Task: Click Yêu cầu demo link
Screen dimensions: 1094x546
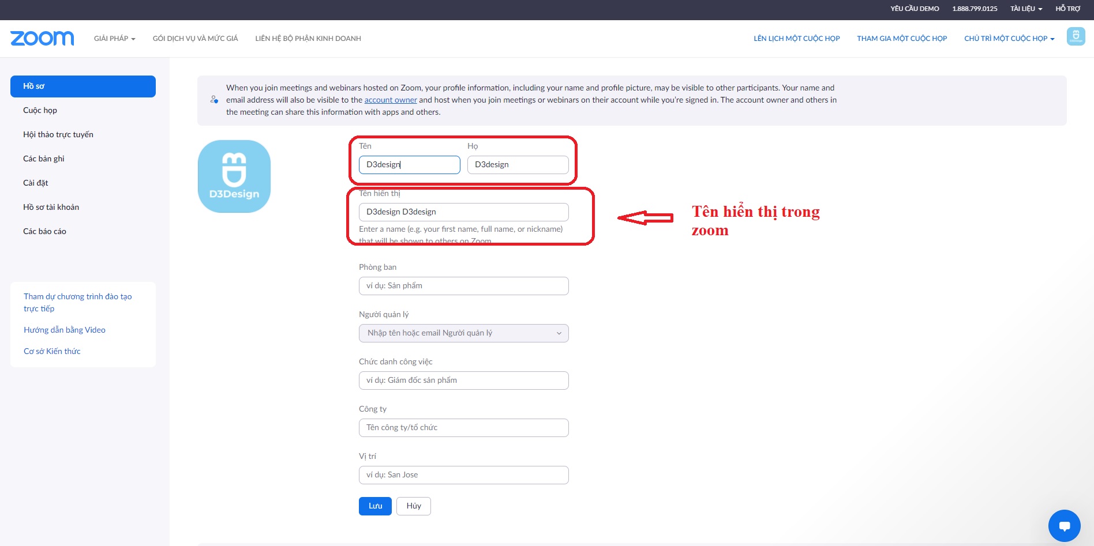Action: tap(915, 9)
